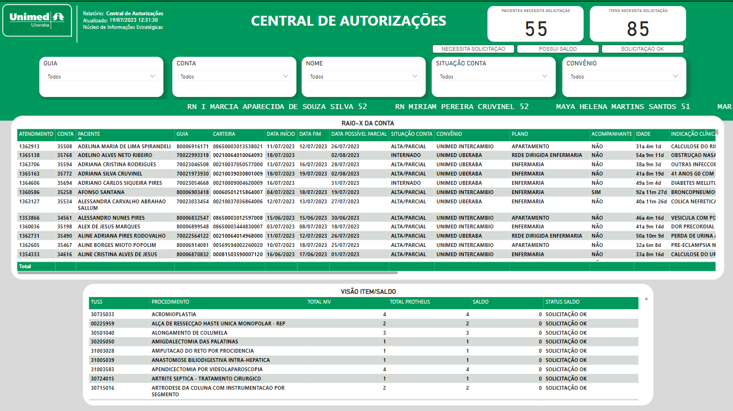This screenshot has width=733, height=411.
Task: Select patient ADRIANA SILVA CRUVINEL
Action: [110, 174]
